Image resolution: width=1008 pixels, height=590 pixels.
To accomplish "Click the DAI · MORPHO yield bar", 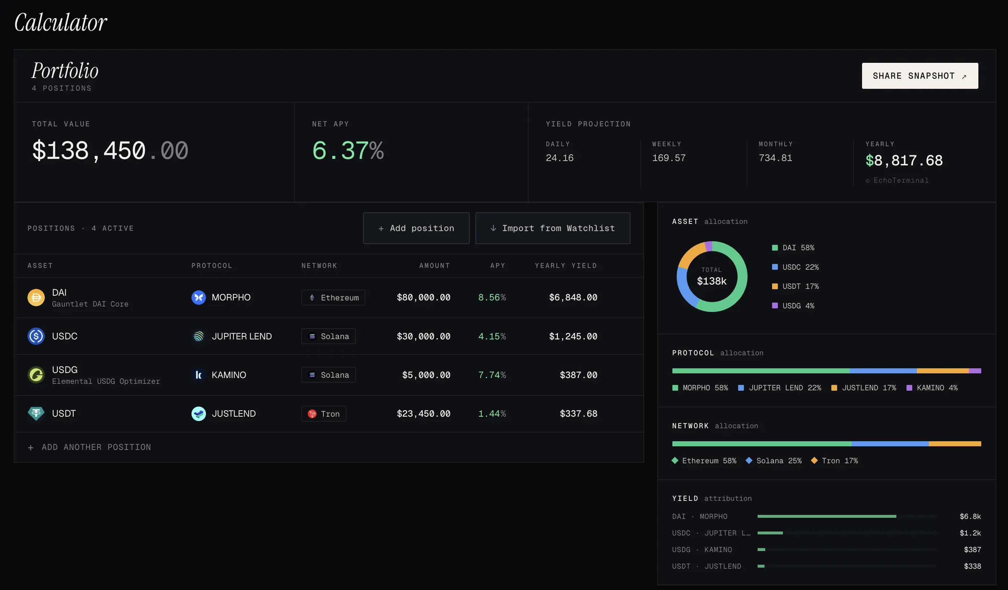I will click(827, 516).
